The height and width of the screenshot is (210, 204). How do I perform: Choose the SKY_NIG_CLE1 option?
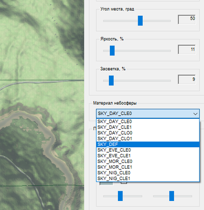tap(148, 178)
